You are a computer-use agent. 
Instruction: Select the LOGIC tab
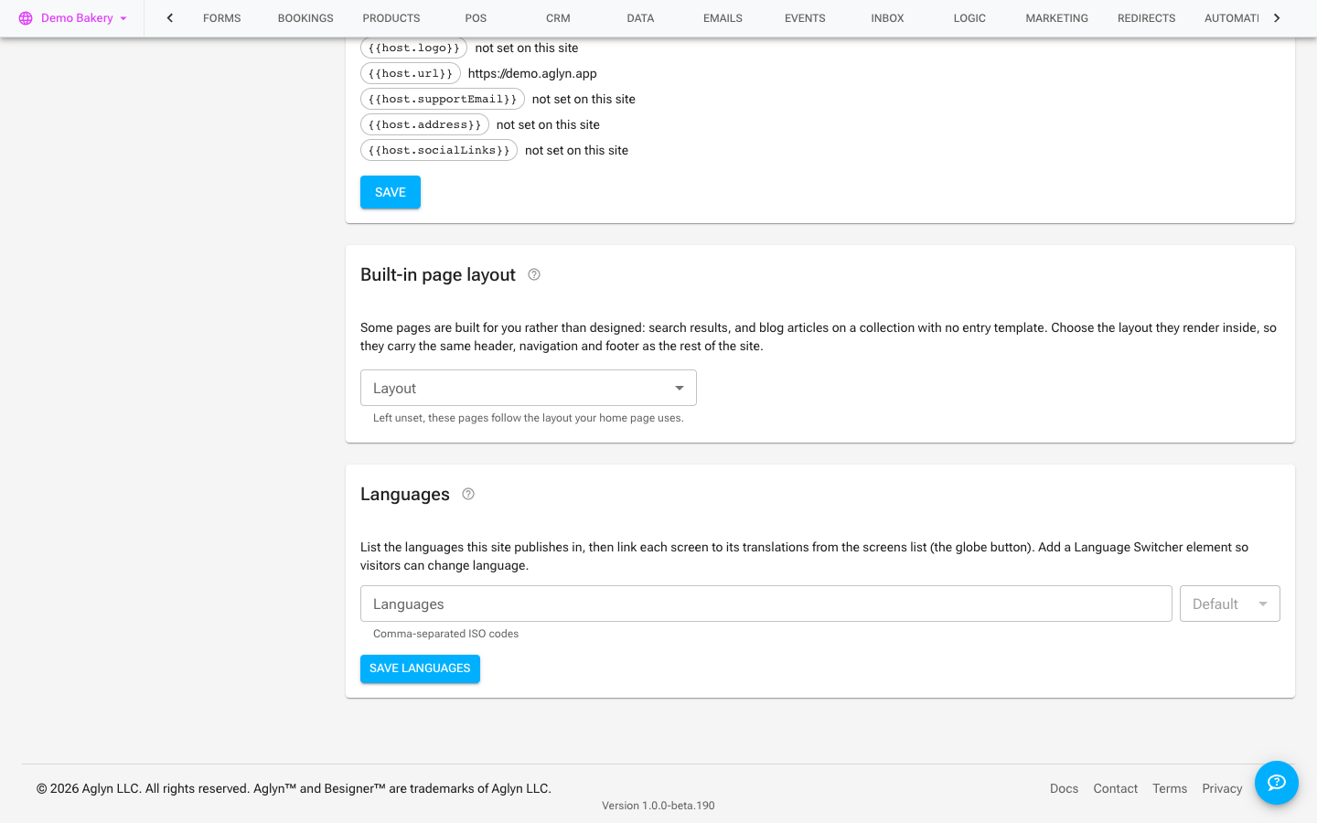969,18
